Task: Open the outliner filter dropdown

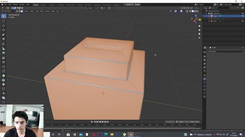Action: click(238, 8)
